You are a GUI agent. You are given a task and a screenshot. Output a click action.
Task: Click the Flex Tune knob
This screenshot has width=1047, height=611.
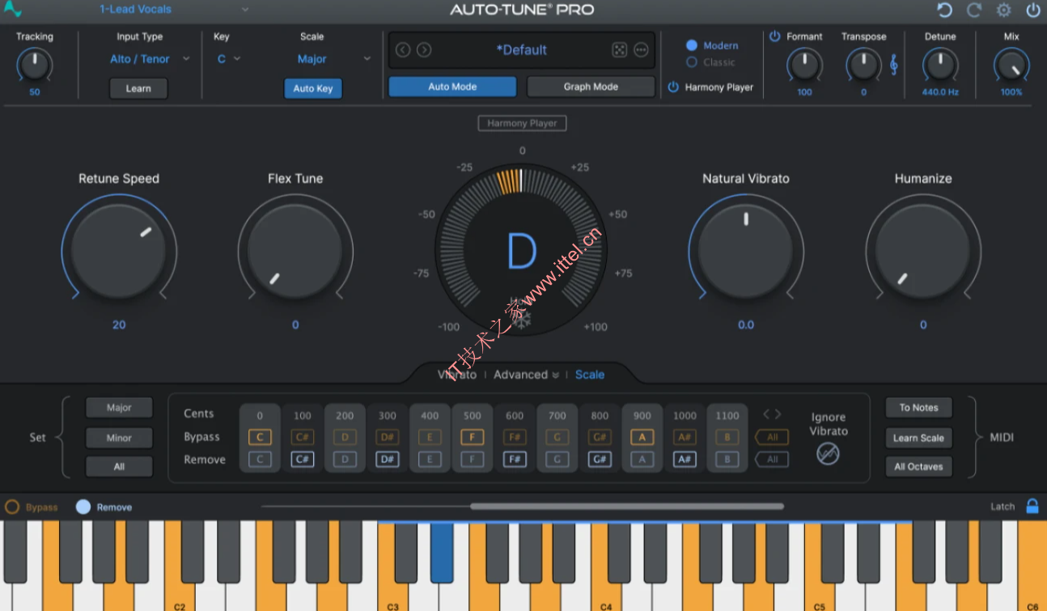tap(295, 252)
